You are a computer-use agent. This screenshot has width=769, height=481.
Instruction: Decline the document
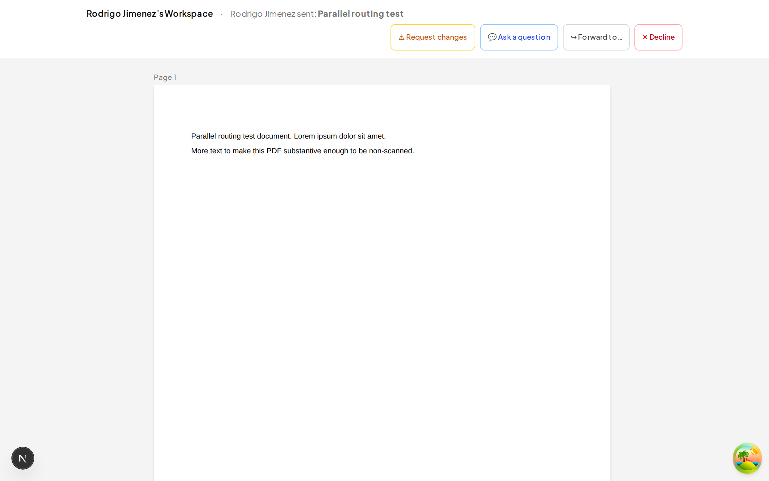pos(658,37)
